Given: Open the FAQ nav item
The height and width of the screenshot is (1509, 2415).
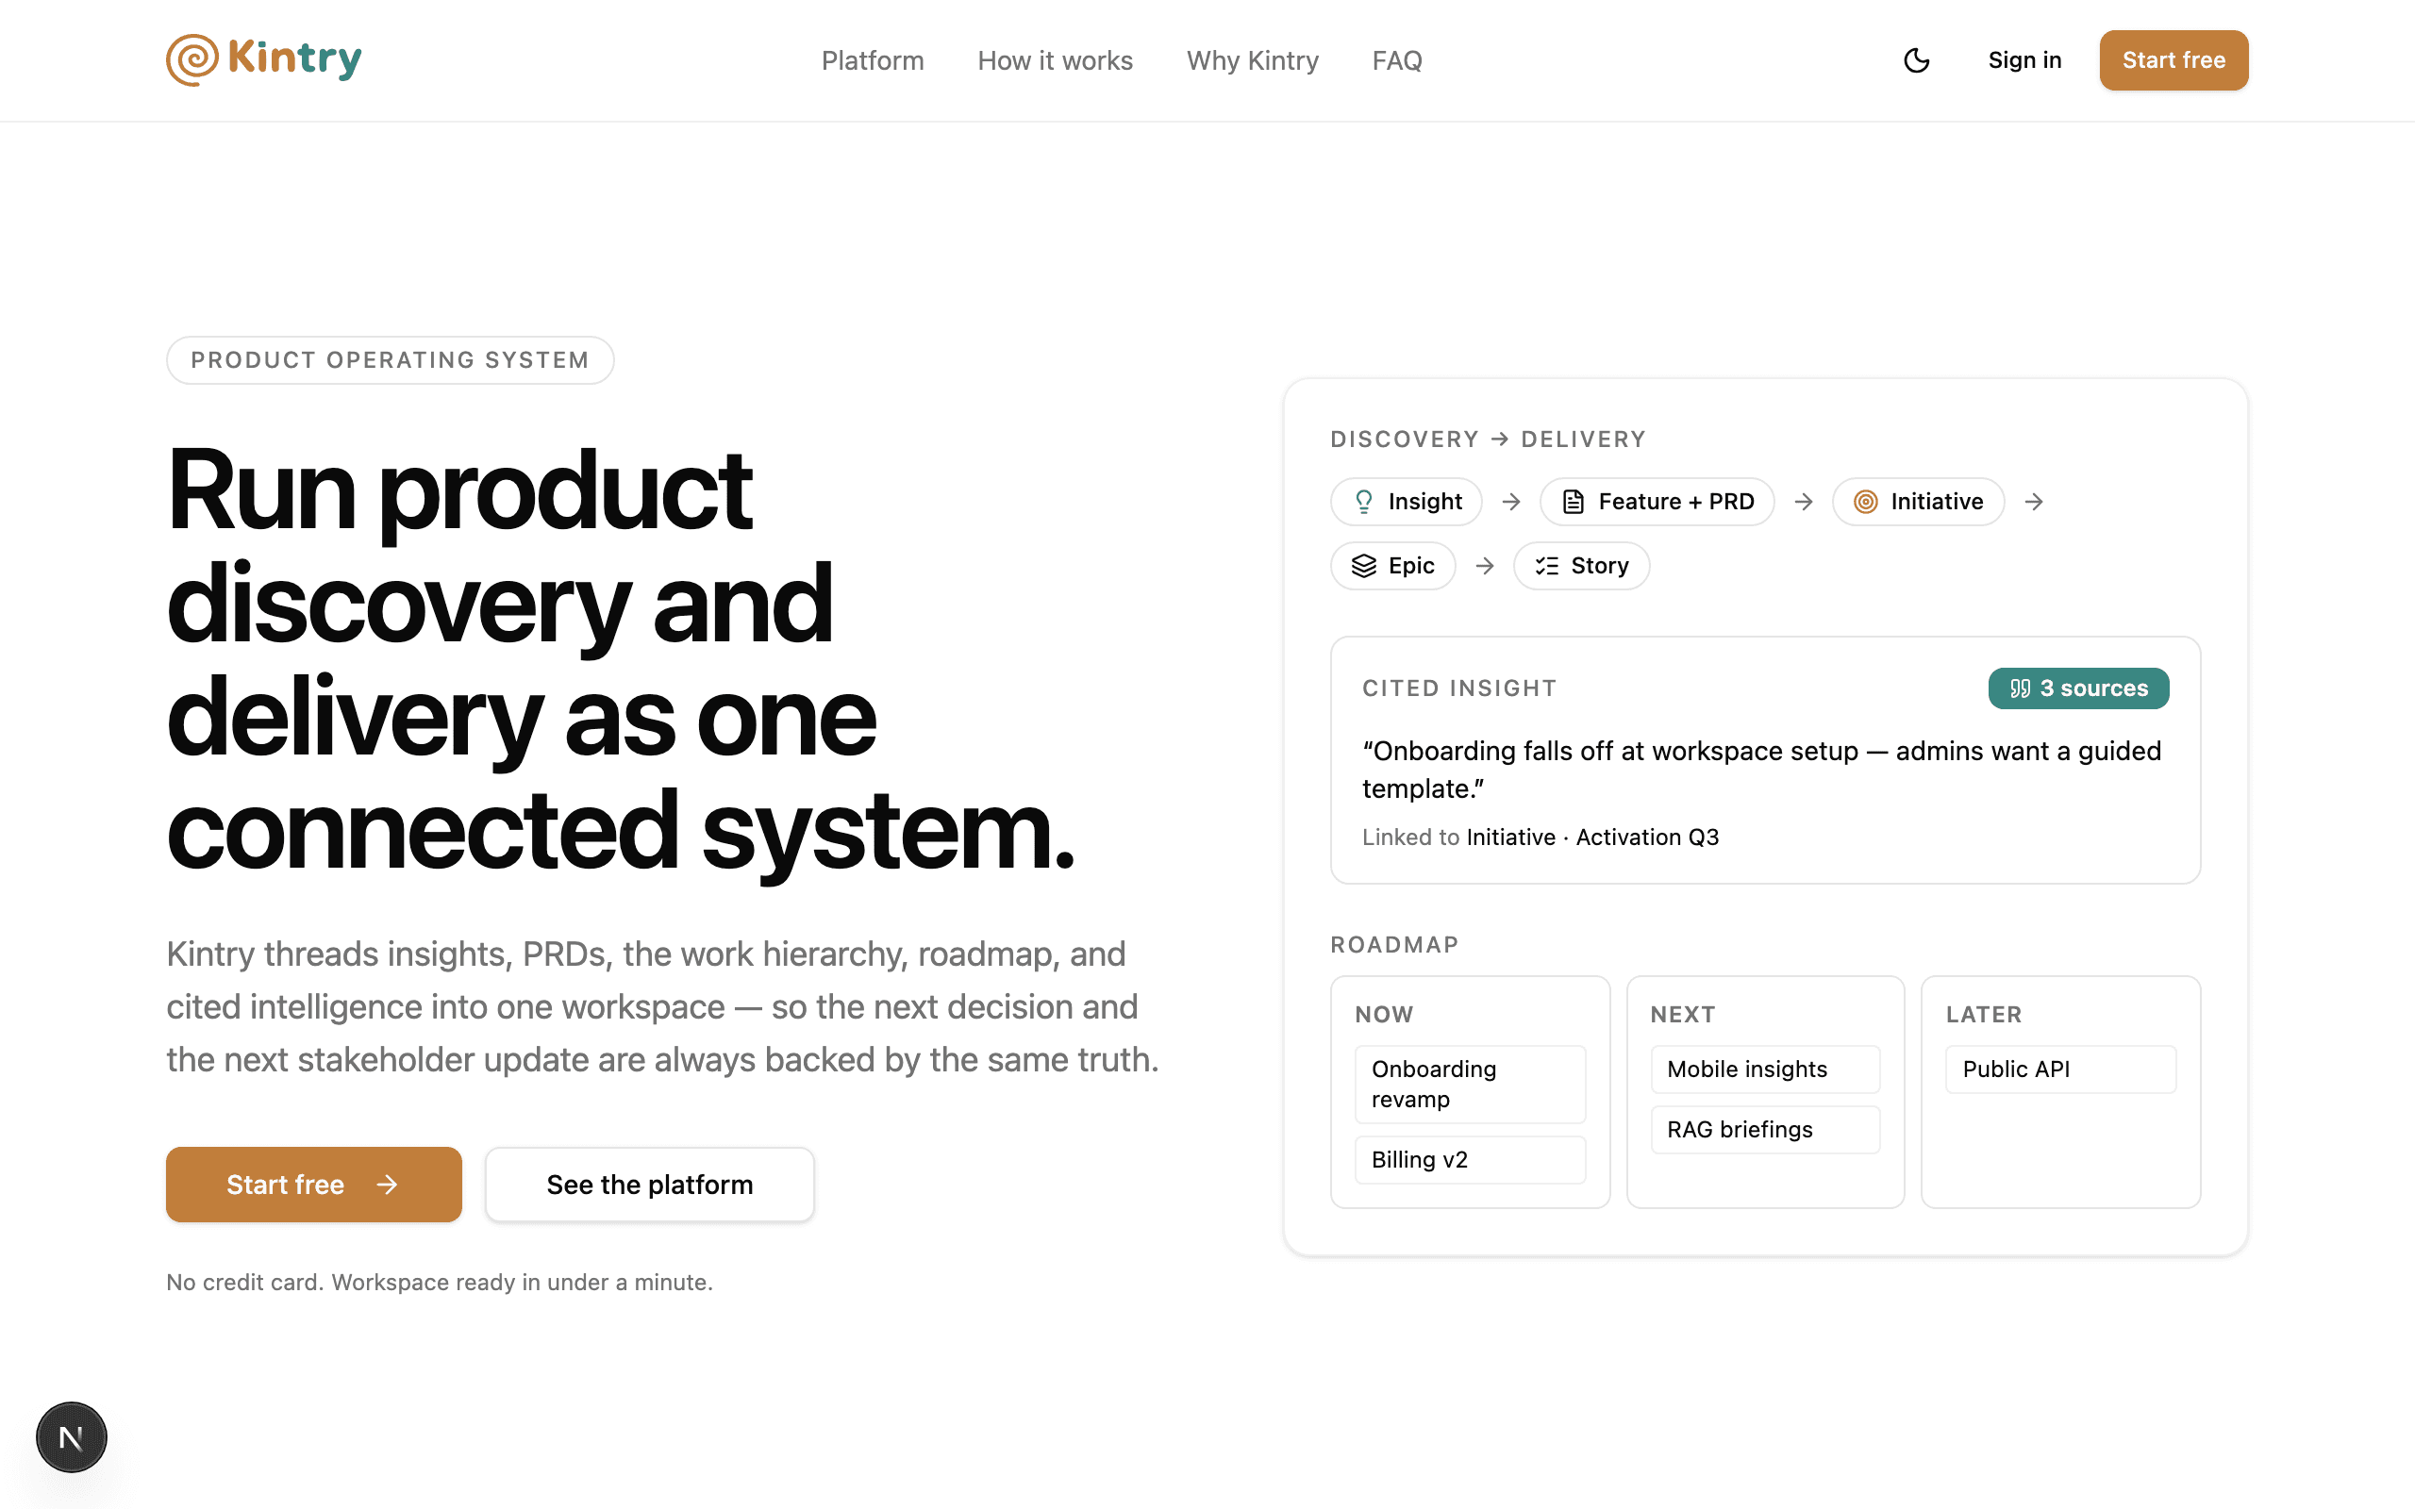Looking at the screenshot, I should point(1397,59).
